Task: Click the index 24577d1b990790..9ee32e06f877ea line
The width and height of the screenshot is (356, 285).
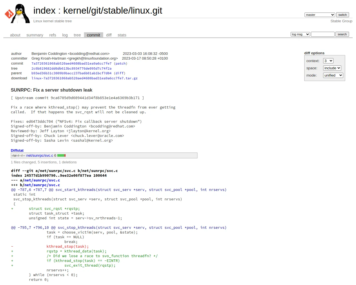Action: 59,176
